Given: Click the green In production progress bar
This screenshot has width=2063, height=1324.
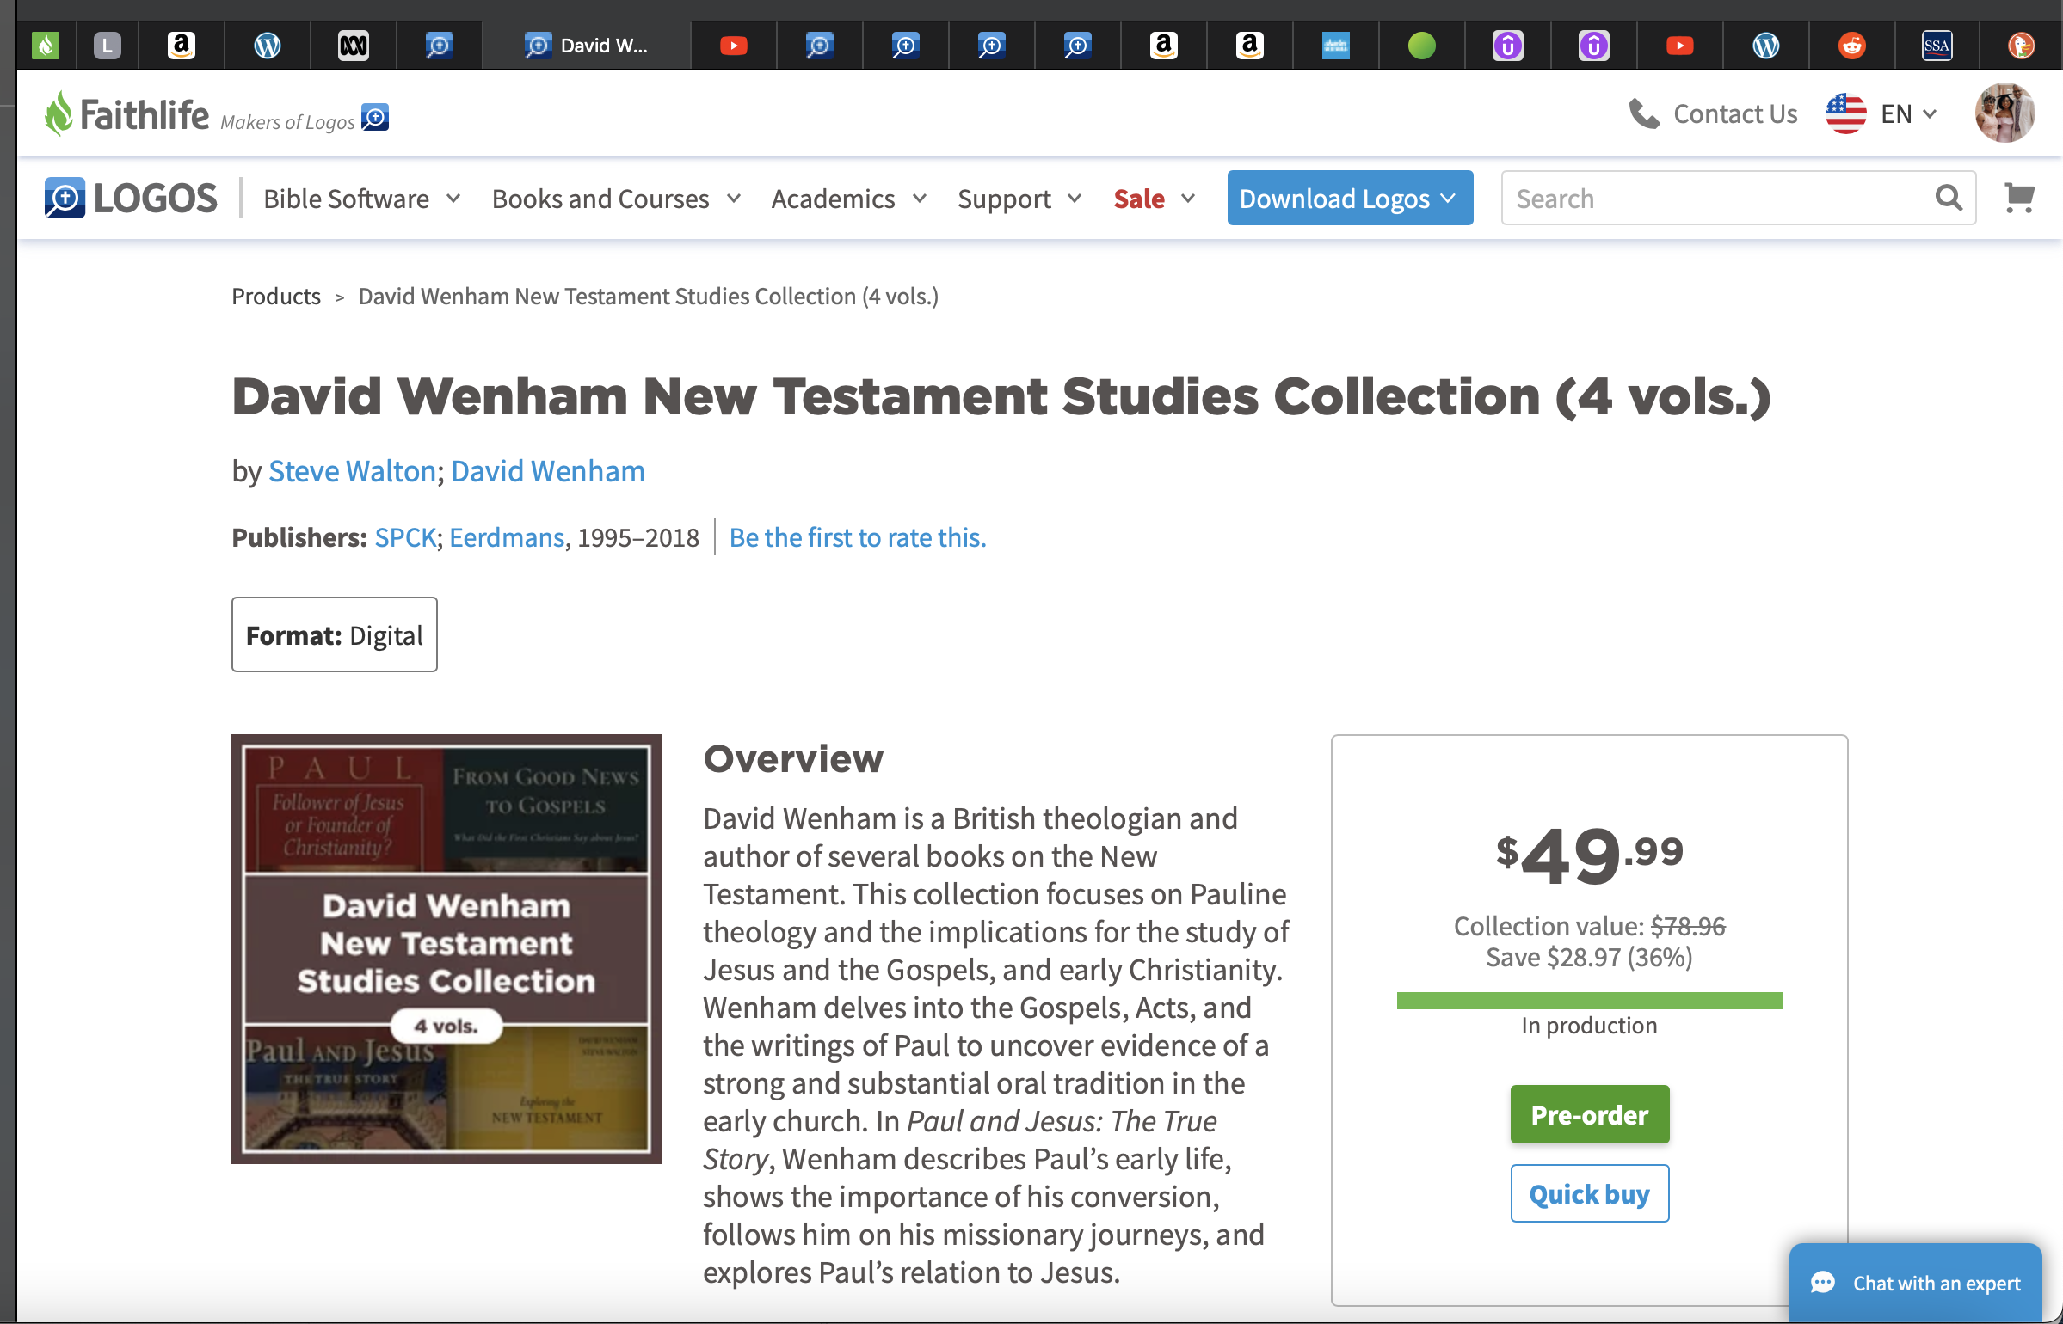Looking at the screenshot, I should click(1589, 1000).
